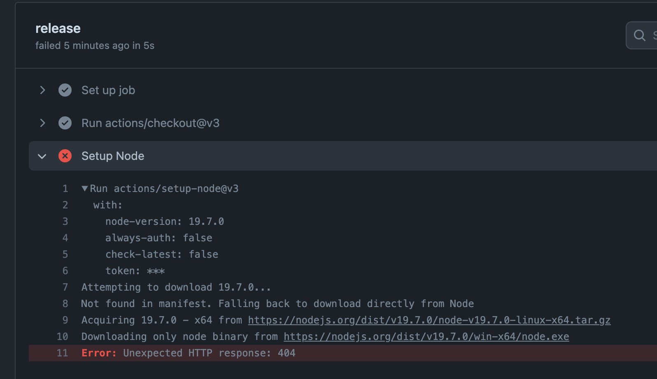Click log line number 6
Image resolution: width=657 pixels, height=379 pixels.
click(65, 271)
